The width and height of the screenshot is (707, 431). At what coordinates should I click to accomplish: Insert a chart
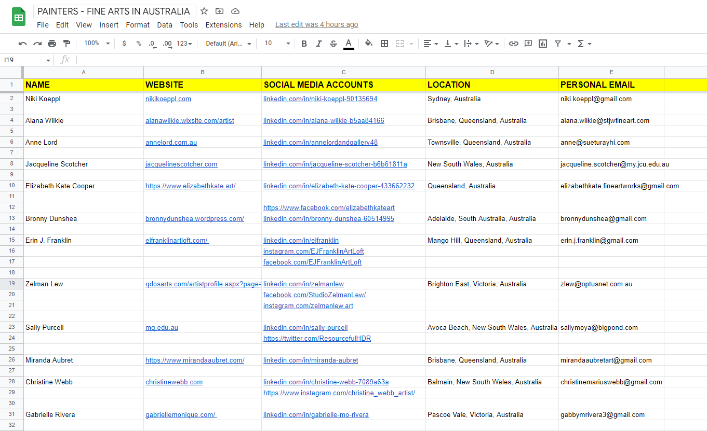543,44
